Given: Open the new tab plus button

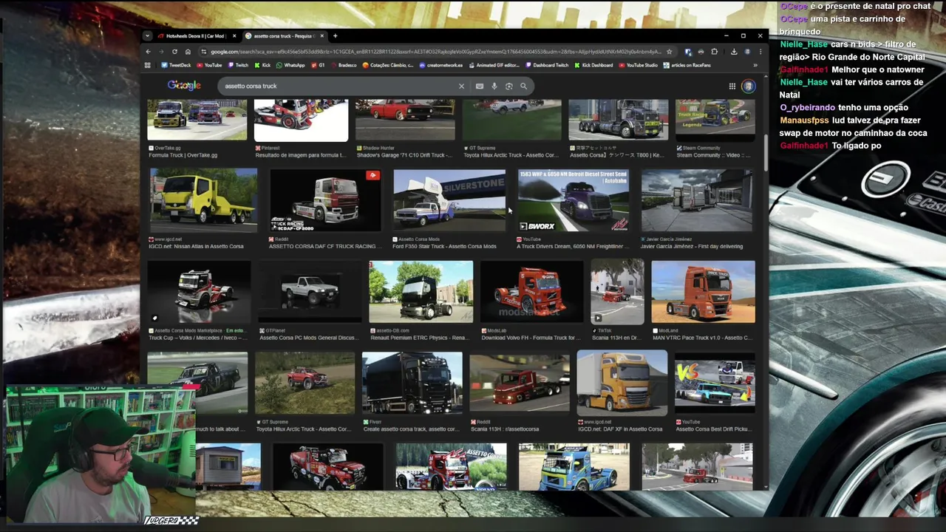Looking at the screenshot, I should [335, 35].
